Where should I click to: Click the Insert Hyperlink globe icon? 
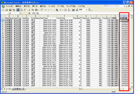click(57, 10)
